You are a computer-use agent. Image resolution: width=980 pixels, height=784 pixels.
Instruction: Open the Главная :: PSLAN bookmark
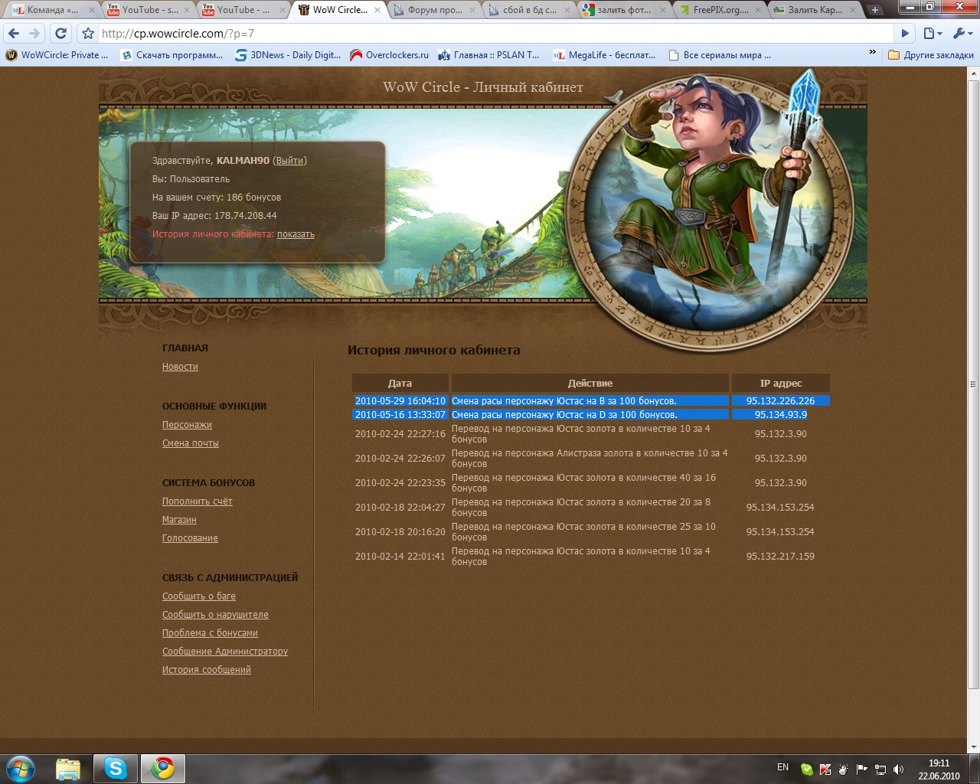(x=488, y=55)
